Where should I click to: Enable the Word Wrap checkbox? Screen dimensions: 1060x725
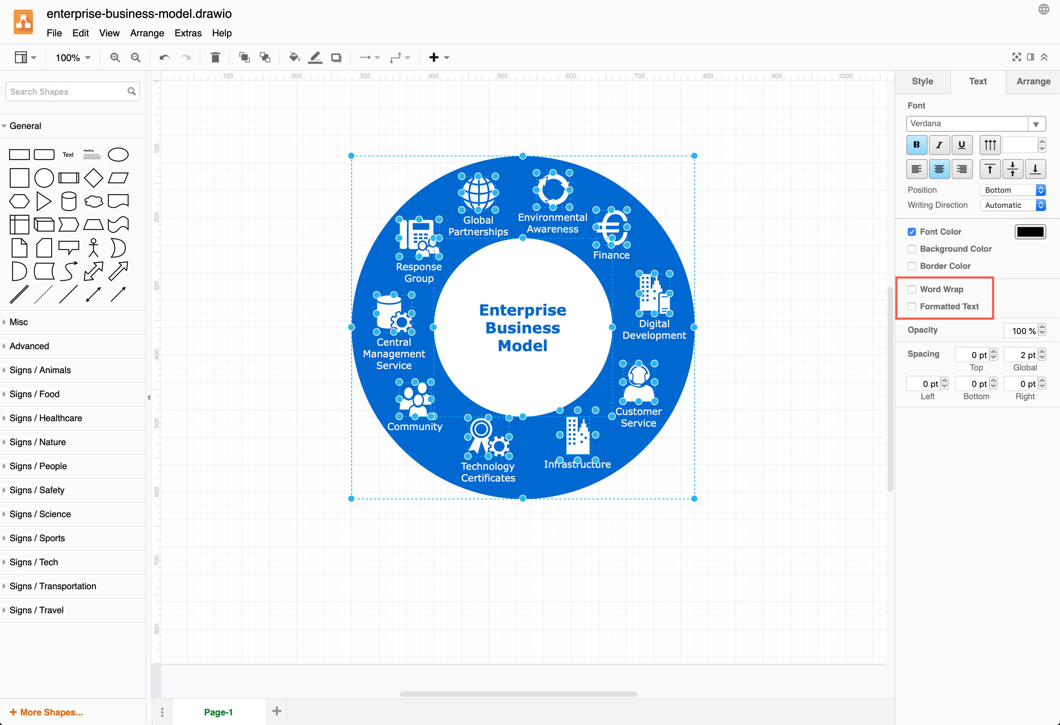911,289
